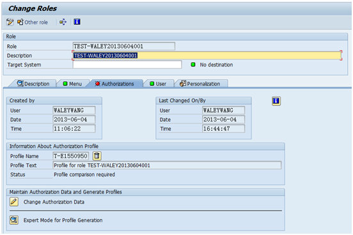
Task: Click Expert Mode for Profile Generation label
Action: (63, 220)
